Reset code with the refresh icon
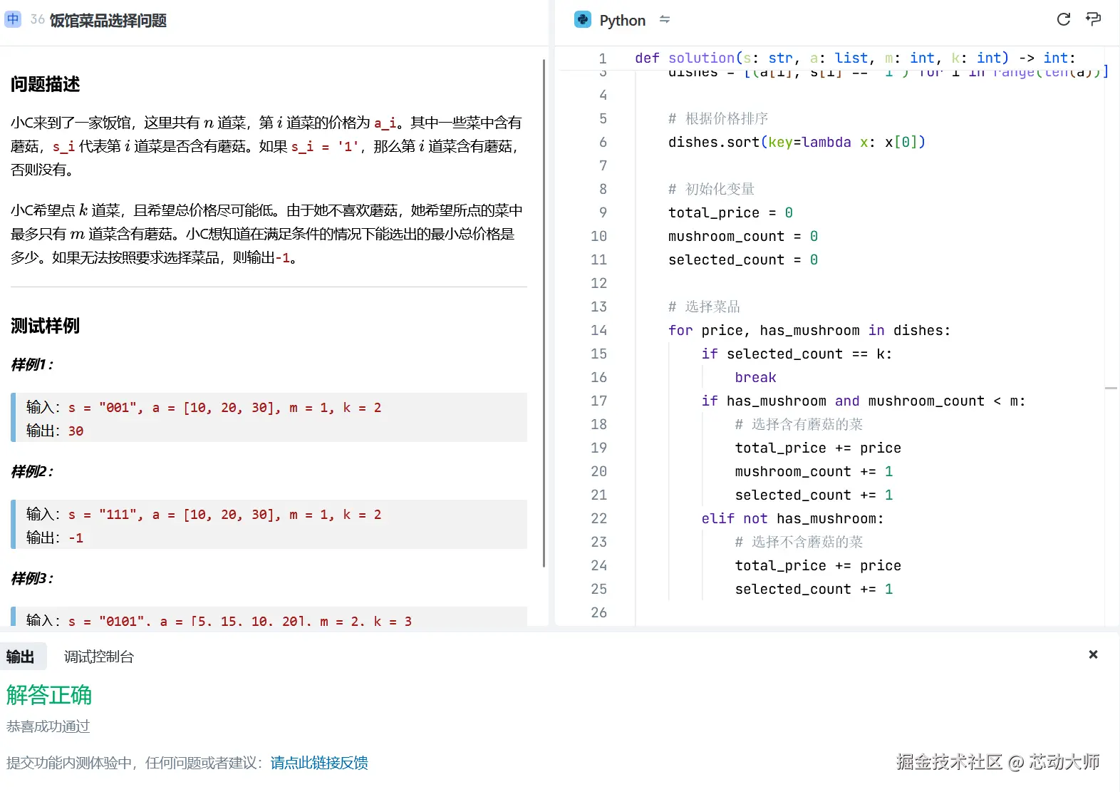1120x792 pixels. tap(1064, 19)
